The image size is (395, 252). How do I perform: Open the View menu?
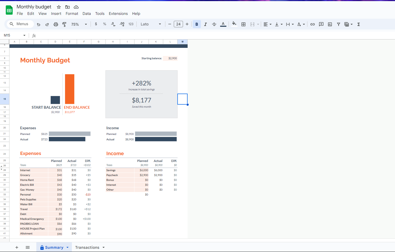pos(43,14)
